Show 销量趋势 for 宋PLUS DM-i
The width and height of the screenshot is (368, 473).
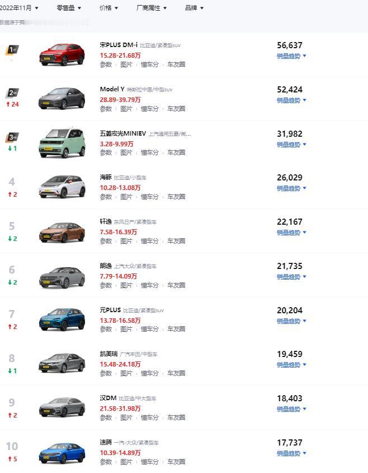tap(291, 56)
